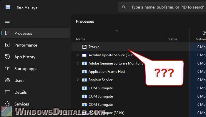The image size is (206, 117).
Task: Click the Details list icon
Action: point(7,92)
